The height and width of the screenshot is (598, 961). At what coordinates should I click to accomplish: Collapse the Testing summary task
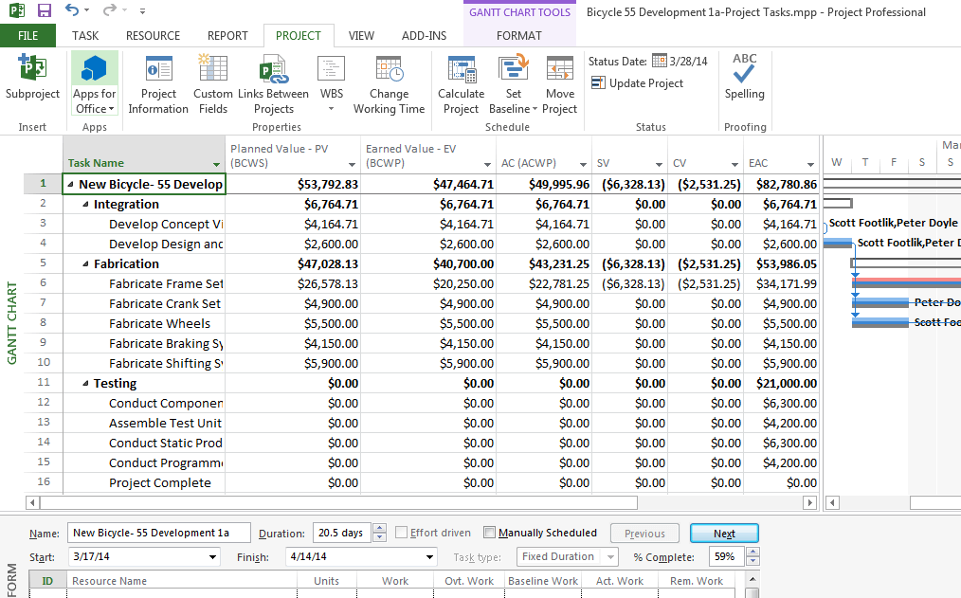[x=85, y=384]
